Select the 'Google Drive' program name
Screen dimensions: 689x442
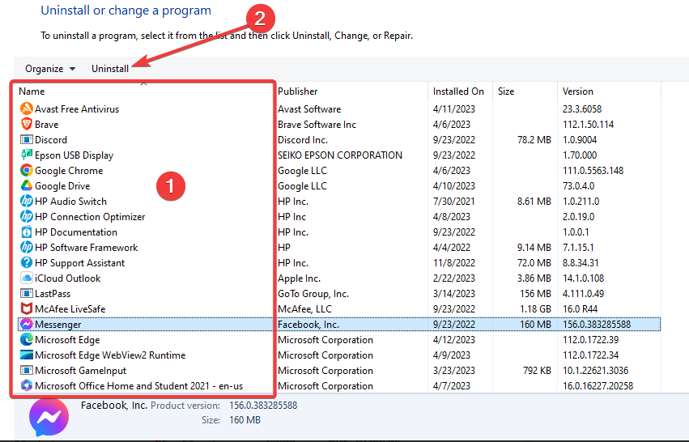point(62,186)
